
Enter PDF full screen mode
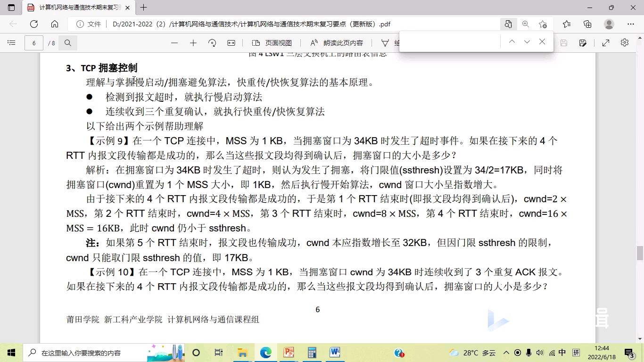tap(606, 43)
